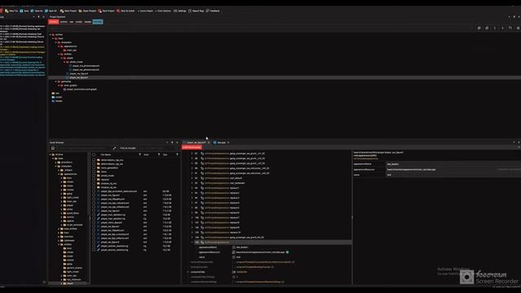Viewport: 521px width, 293px height.
Task: Click the appearanceResource path field in properties
Action: pos(453,169)
